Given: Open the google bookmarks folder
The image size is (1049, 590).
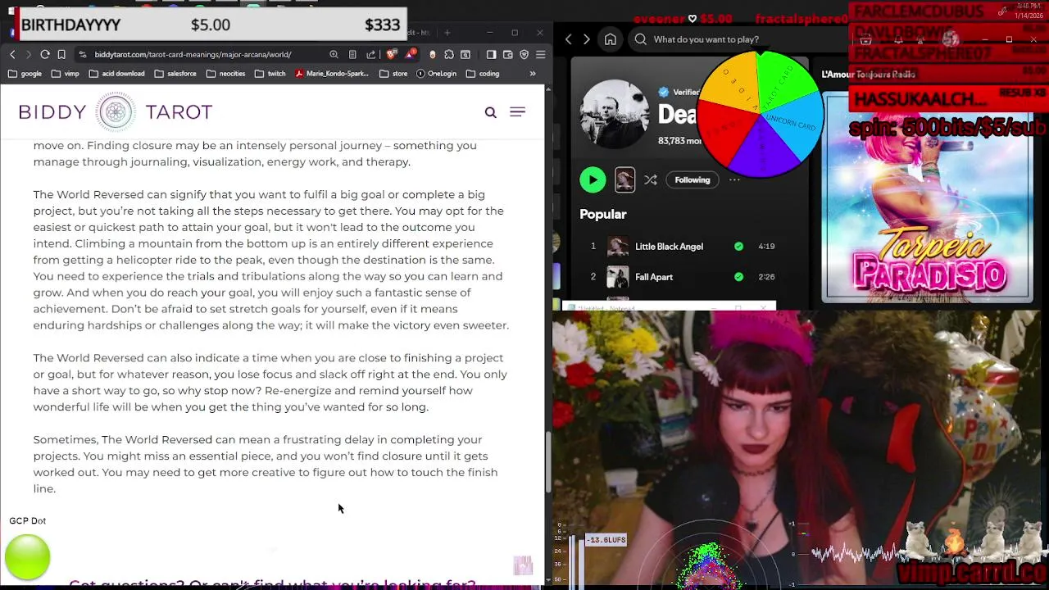Looking at the screenshot, I should [25, 74].
